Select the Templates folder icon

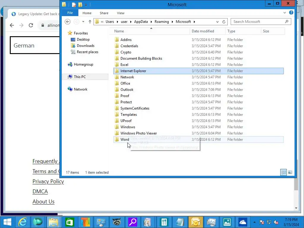point(117,115)
